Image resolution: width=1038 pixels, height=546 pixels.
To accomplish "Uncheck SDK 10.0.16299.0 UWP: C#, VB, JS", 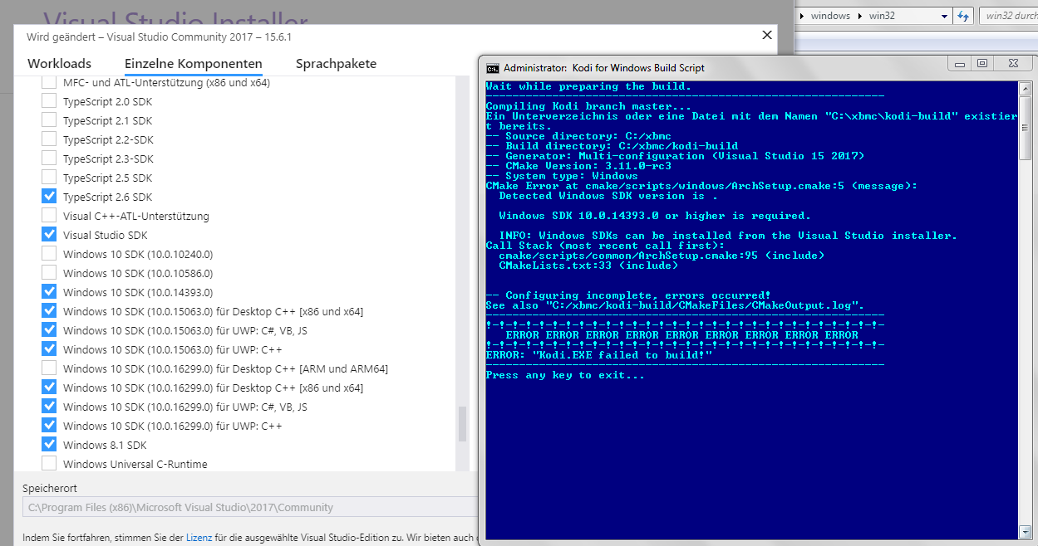I will pyautogui.click(x=49, y=407).
